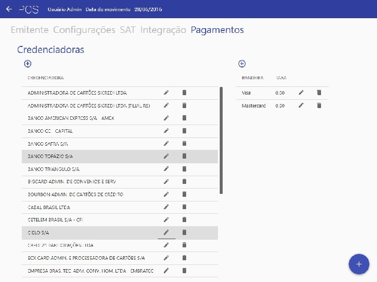Edit BOURBON ADMIN. DE CARTÕES entry
377x282 pixels.
tap(166, 194)
